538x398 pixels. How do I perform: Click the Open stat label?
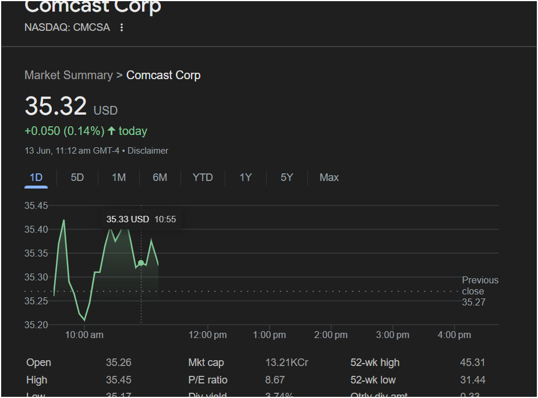[x=39, y=363]
